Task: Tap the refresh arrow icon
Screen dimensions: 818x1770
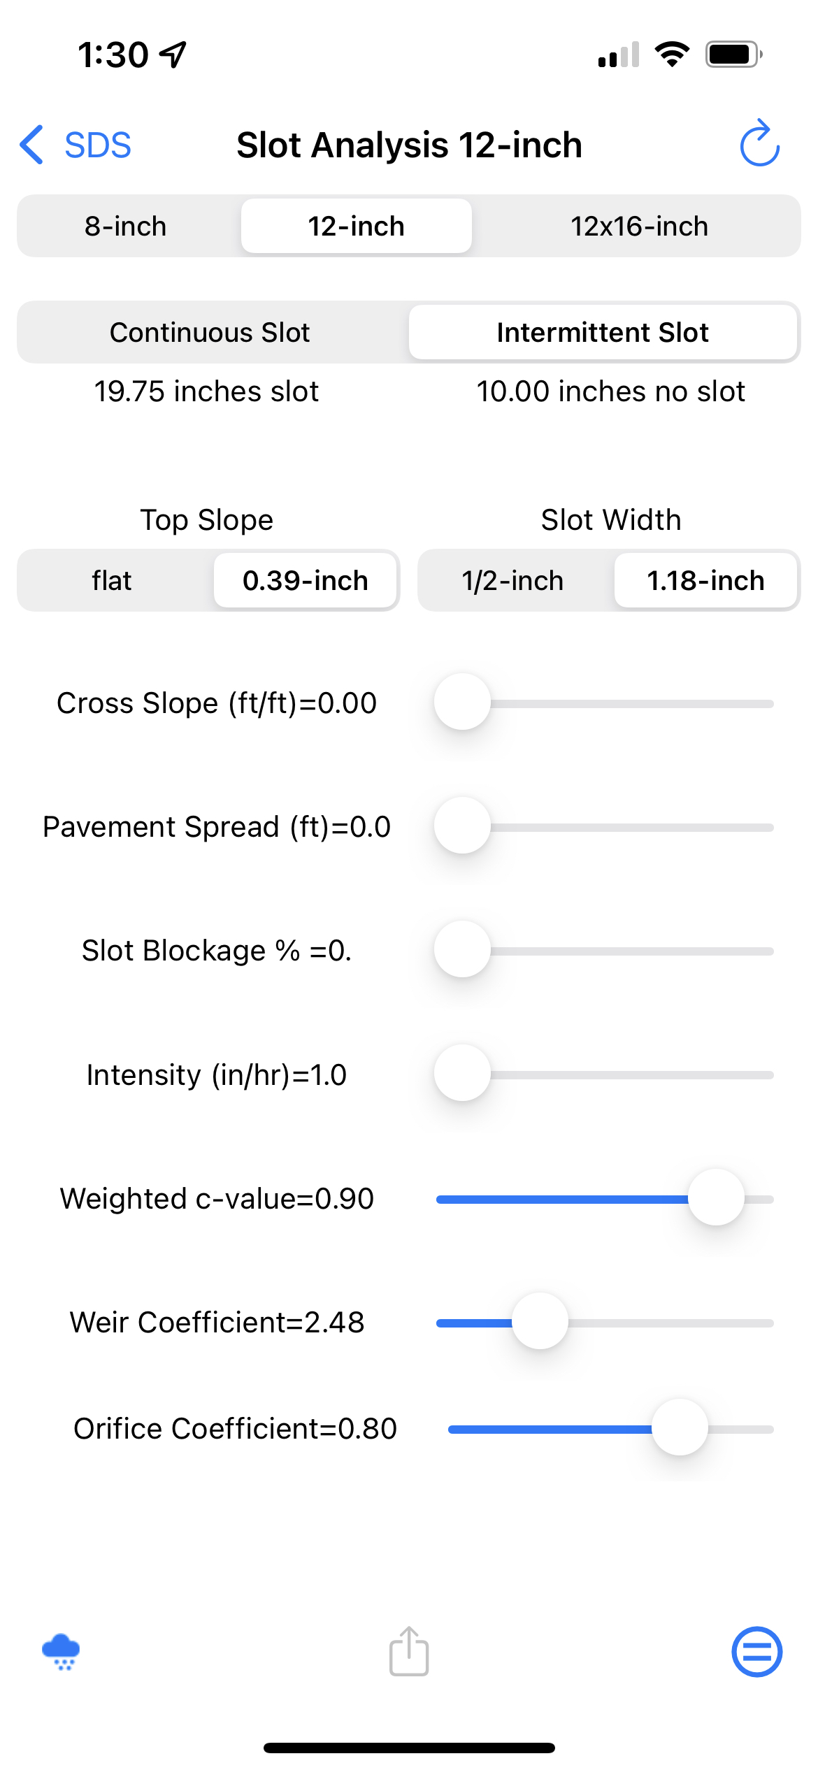Action: (759, 144)
